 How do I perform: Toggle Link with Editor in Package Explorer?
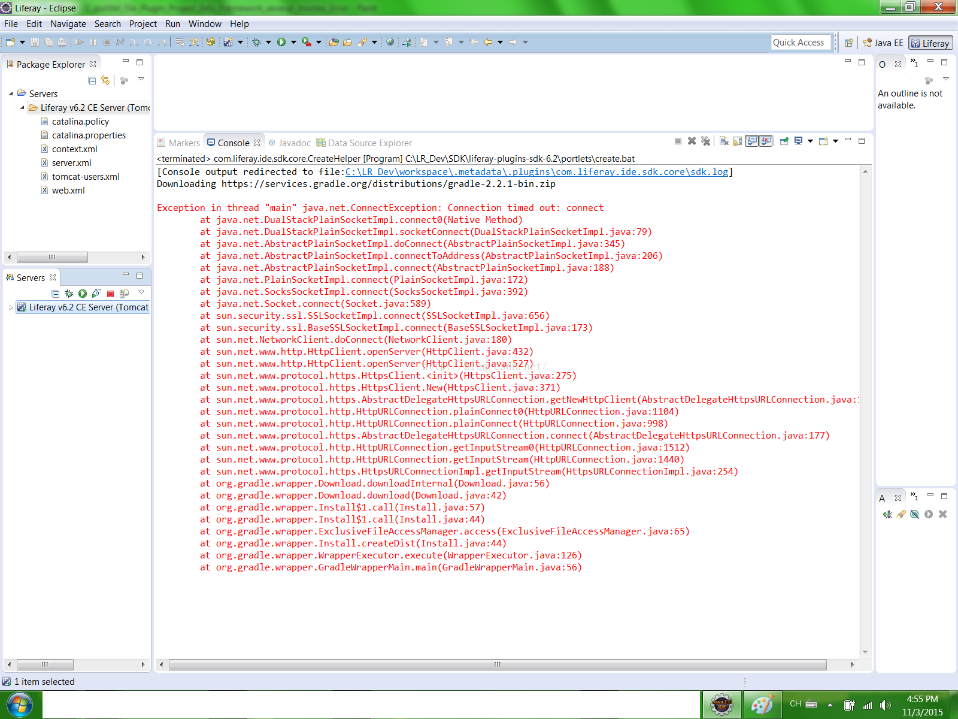105,80
